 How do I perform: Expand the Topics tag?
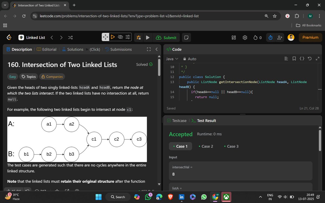[x=29, y=77]
